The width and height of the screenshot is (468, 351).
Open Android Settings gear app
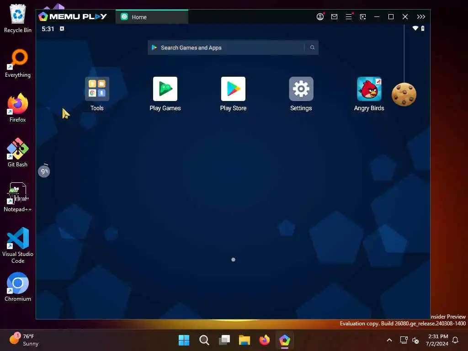(301, 89)
